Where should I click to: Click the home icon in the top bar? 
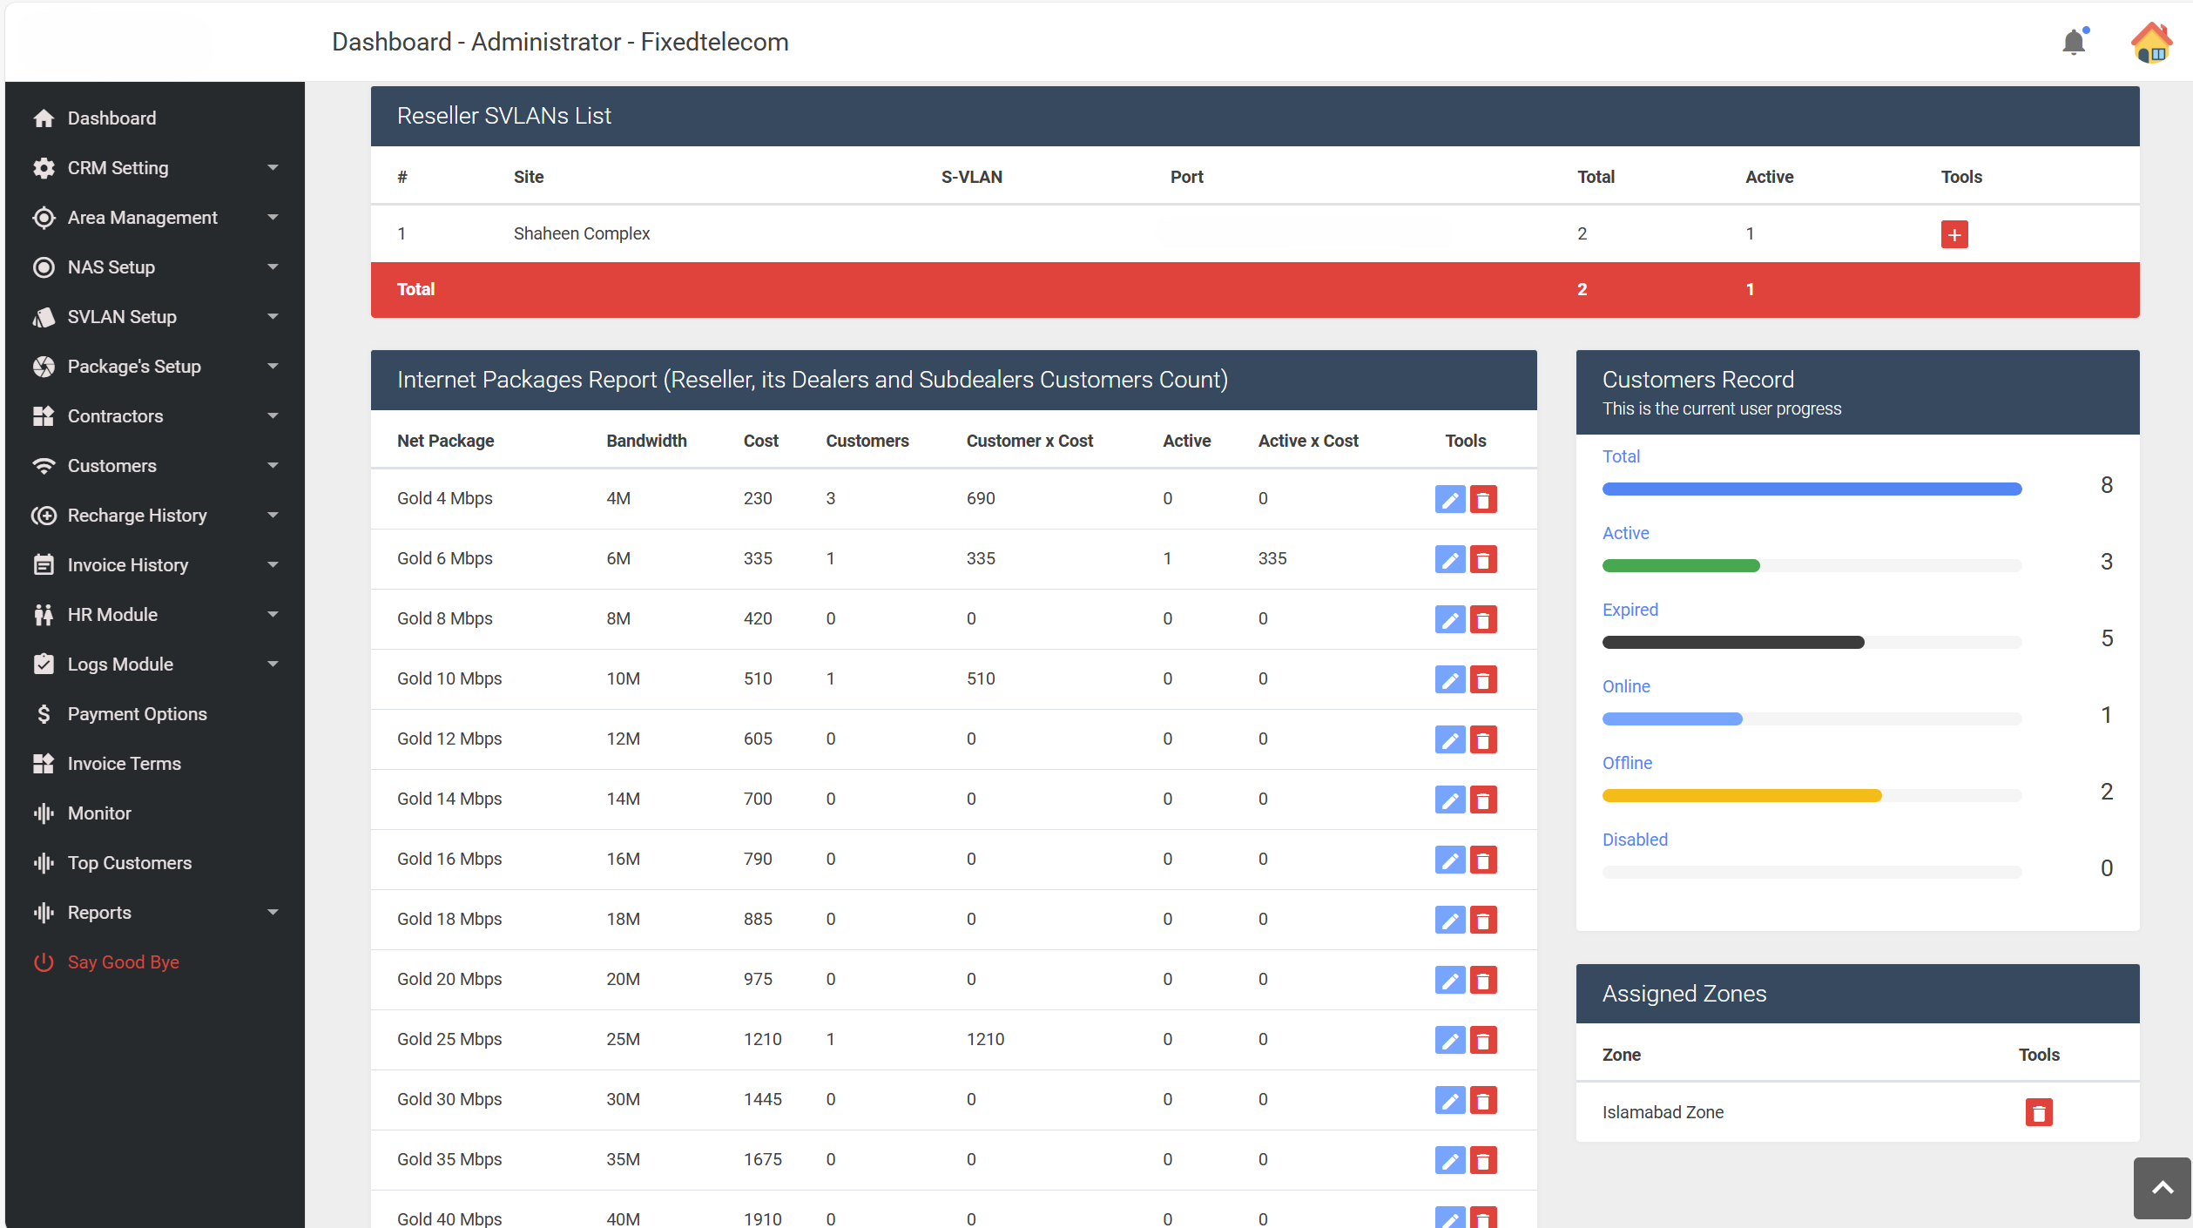(x=2149, y=41)
